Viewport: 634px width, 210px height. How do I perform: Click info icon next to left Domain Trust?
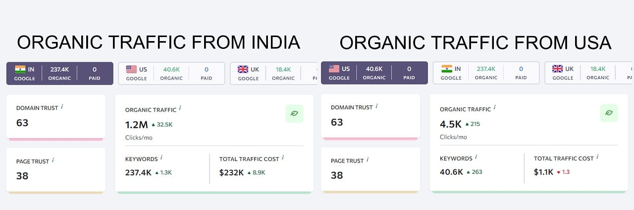pyautogui.click(x=62, y=107)
